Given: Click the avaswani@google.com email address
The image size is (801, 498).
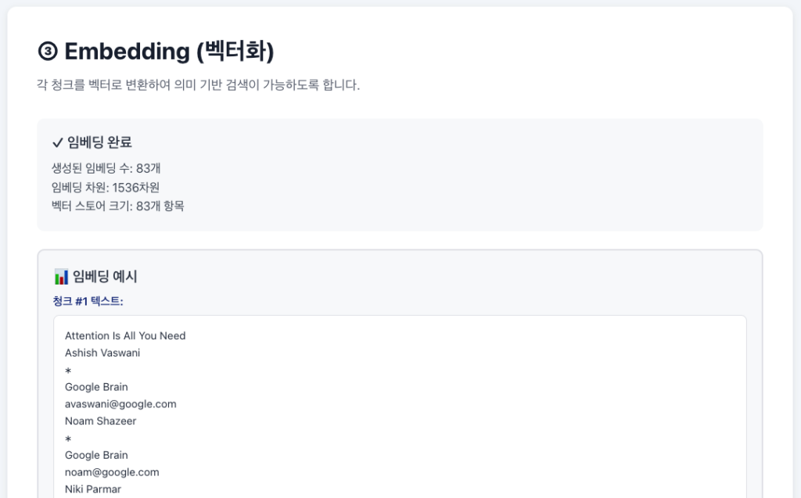Looking at the screenshot, I should 120,404.
